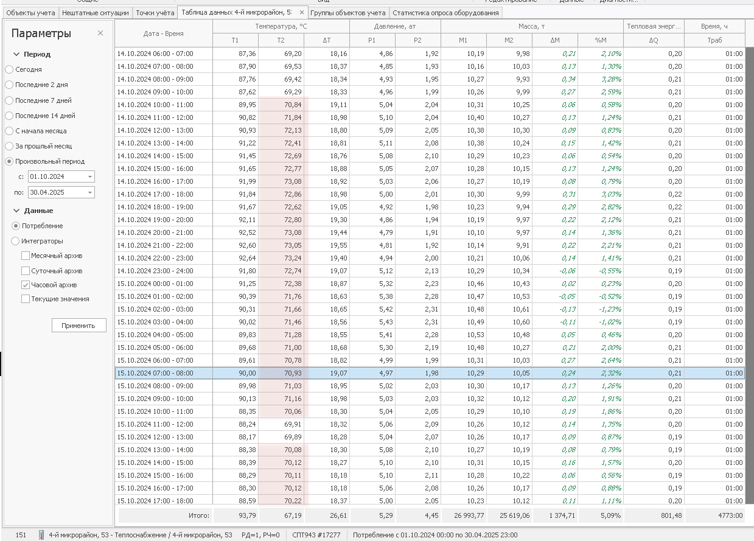Viewport: 754px width, 541px height.
Task: Enable the Месячный архив checkbox
Action: pos(26,256)
